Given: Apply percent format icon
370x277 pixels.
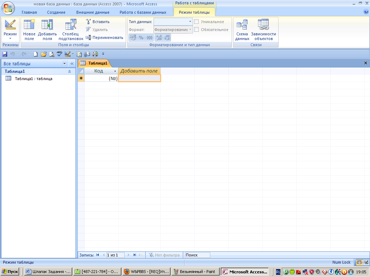Looking at the screenshot, I should pos(141,38).
